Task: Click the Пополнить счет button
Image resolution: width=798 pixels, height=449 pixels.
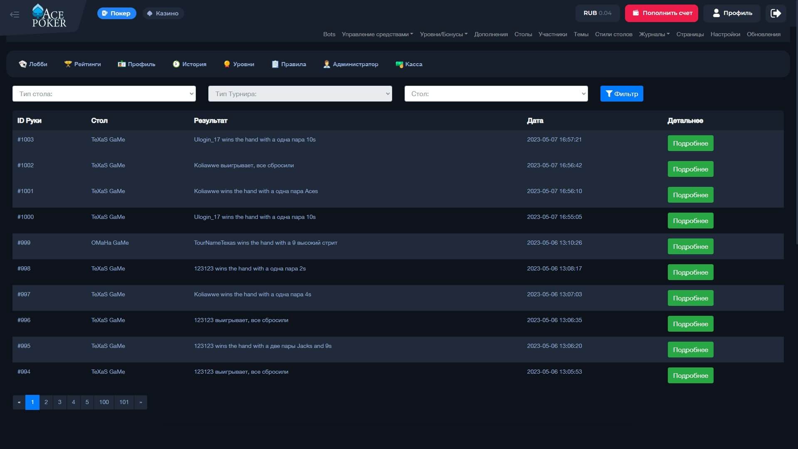Action: pyautogui.click(x=661, y=13)
